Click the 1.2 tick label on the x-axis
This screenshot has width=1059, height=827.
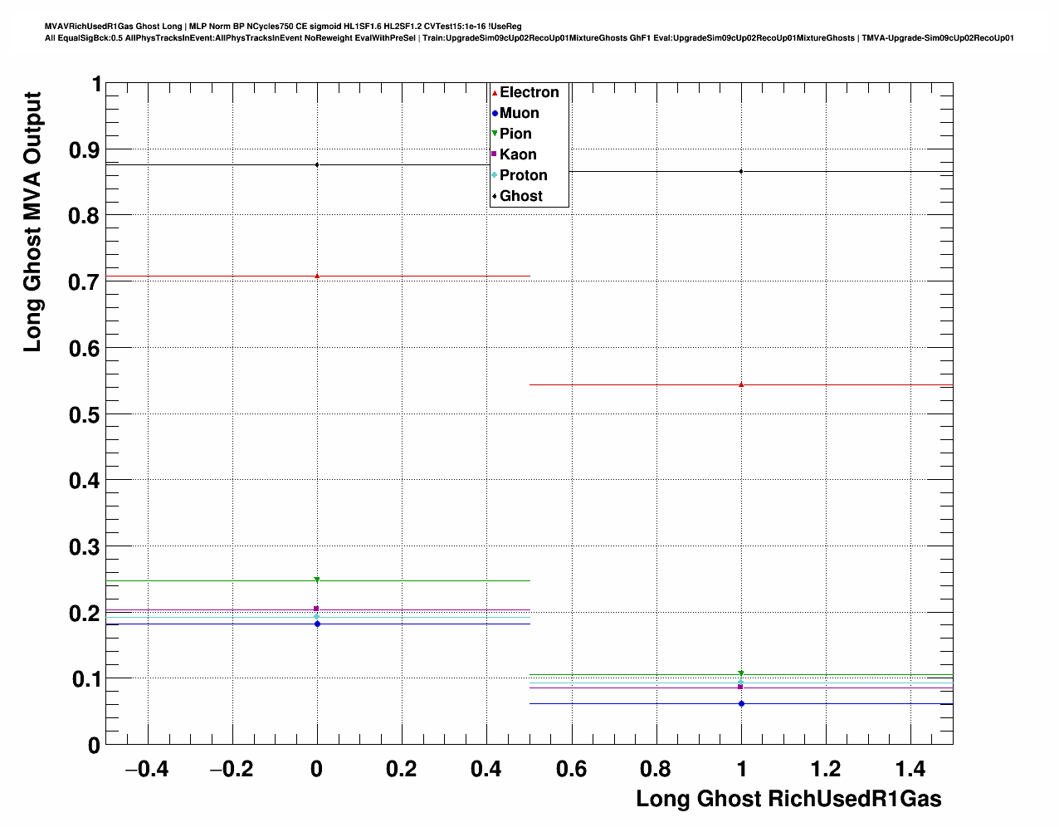(x=826, y=769)
